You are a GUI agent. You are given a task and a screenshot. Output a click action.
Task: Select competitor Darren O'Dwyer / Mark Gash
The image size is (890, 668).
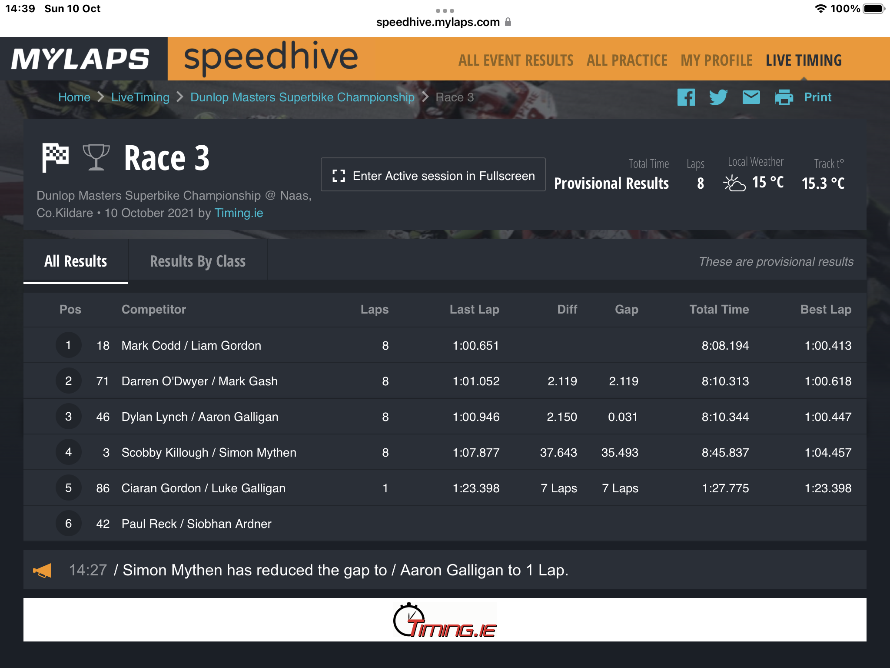point(199,381)
